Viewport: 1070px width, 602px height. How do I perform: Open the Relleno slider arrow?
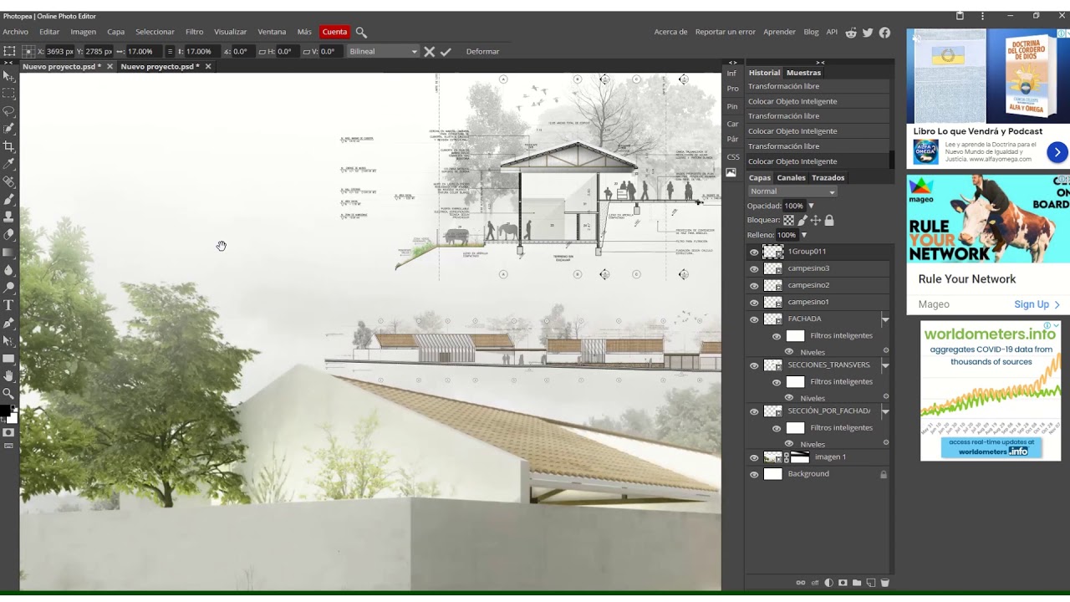[x=804, y=235]
